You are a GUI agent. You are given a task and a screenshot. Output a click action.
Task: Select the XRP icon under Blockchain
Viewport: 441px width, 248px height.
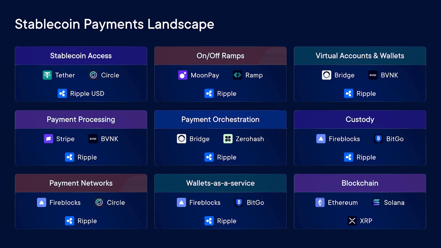352,220
